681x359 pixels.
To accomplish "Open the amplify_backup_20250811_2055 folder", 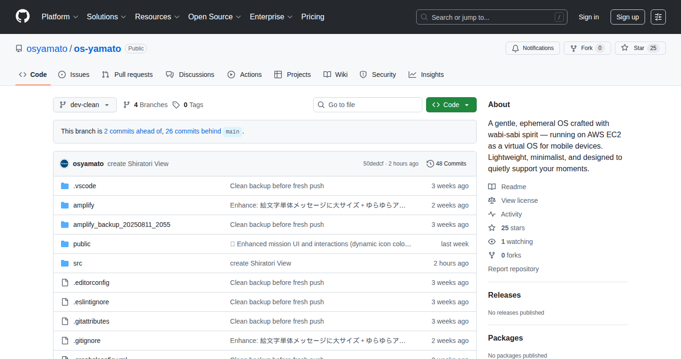I will (122, 225).
